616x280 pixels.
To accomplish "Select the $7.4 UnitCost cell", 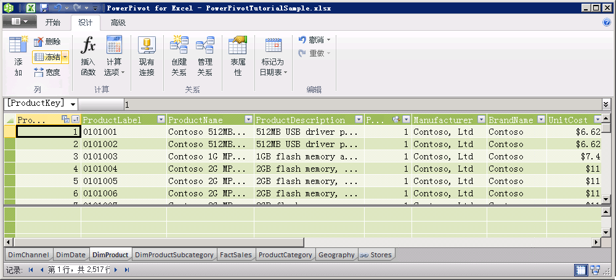I will coord(574,156).
